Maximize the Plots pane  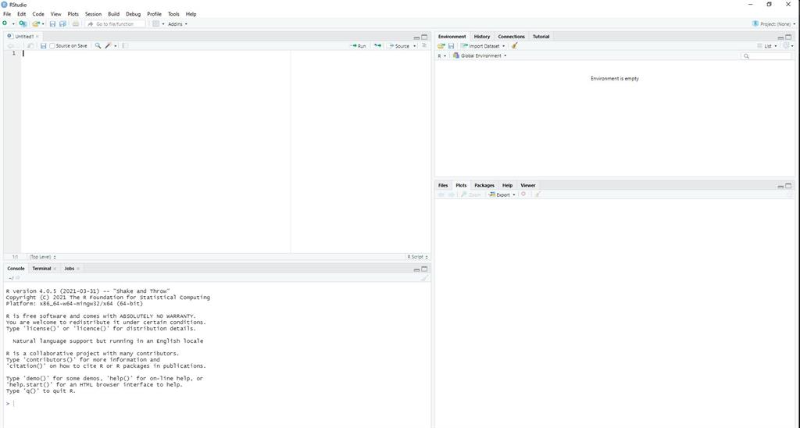point(788,186)
